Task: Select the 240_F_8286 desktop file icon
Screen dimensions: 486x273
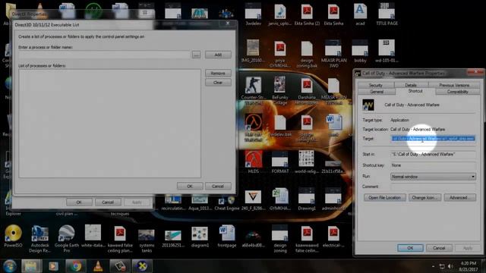Action: click(x=253, y=199)
